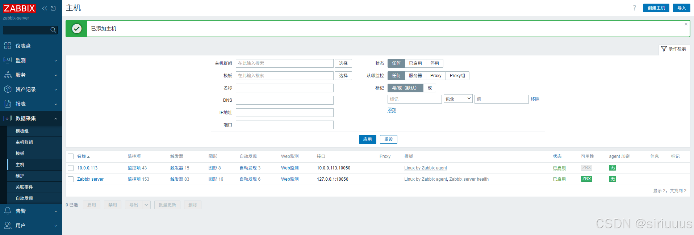Image resolution: width=694 pixels, height=235 pixels.
Task: Click chevron next to 数据采集
Action: click(x=56, y=119)
